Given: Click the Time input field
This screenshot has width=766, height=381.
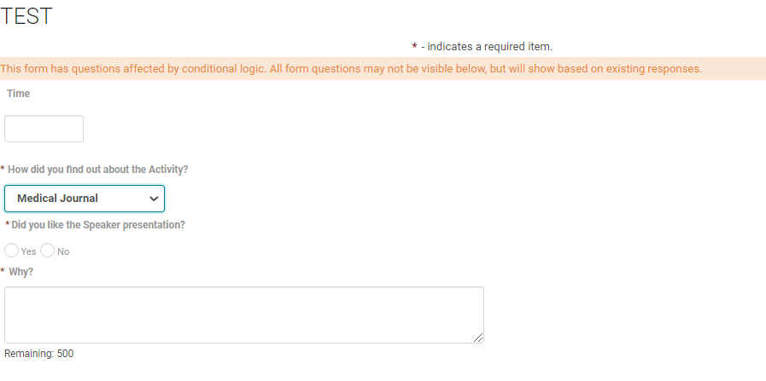Looking at the screenshot, I should tap(44, 129).
